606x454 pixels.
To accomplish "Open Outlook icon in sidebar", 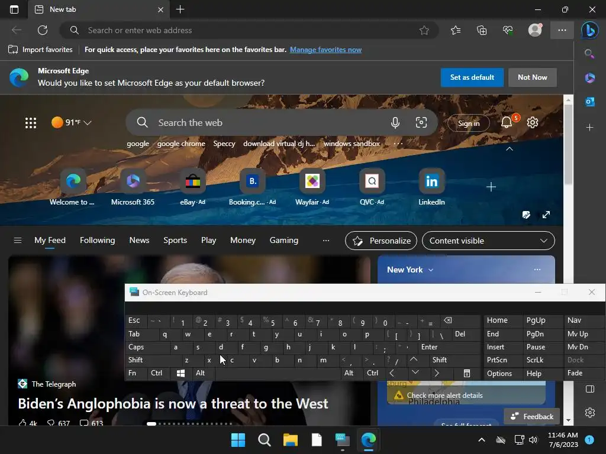I will click(x=590, y=102).
